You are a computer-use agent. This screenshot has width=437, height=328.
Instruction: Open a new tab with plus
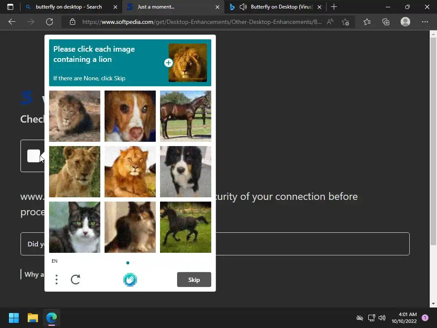pos(334,7)
